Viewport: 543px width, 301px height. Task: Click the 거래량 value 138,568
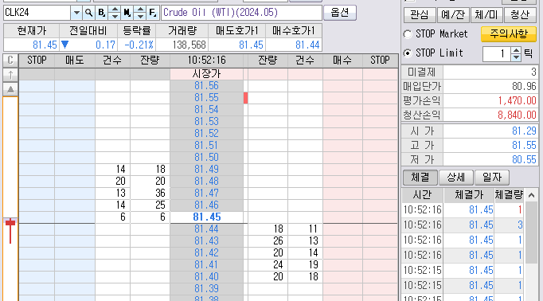182,45
